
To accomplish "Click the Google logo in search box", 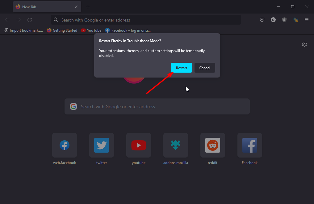I will pos(73,106).
